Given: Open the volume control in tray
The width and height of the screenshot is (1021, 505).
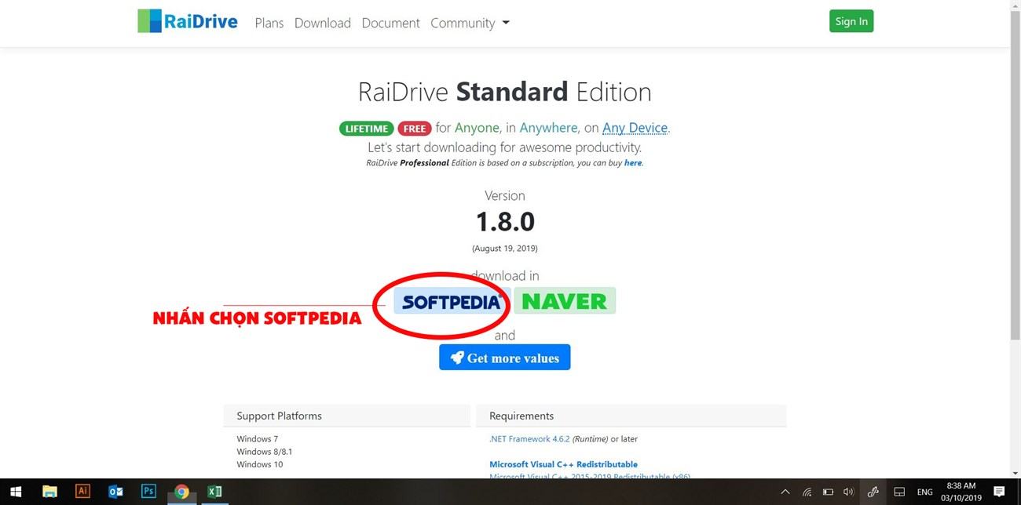Looking at the screenshot, I should 848,492.
